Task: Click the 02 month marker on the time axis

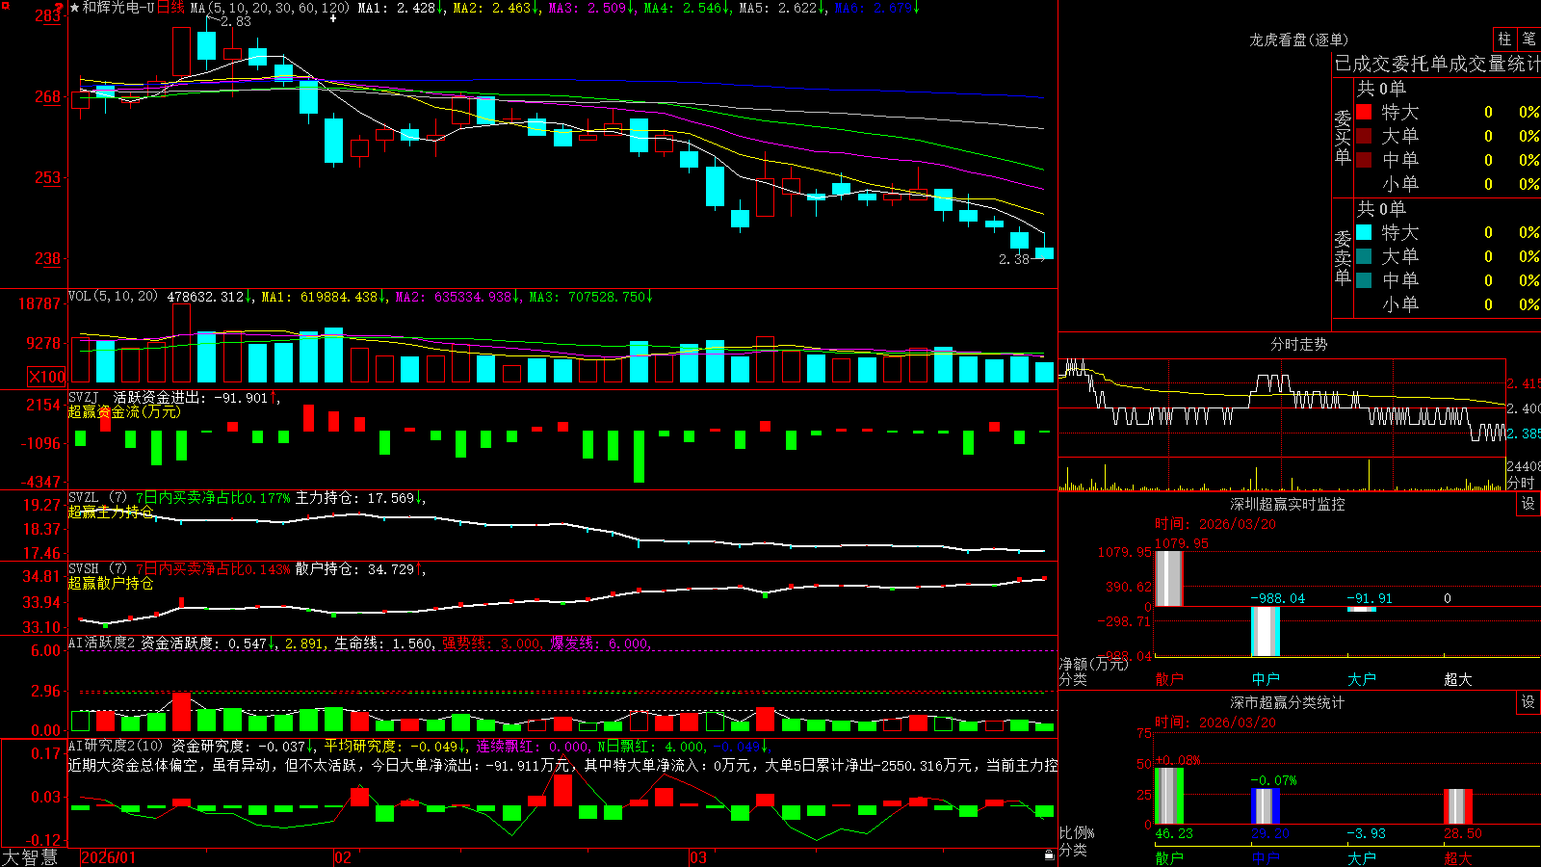Action: (343, 857)
